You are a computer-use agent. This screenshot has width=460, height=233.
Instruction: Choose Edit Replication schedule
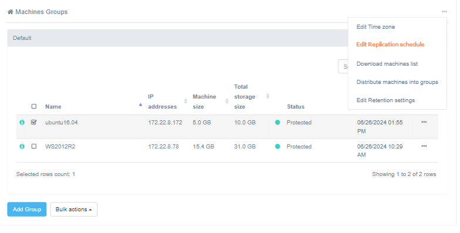point(390,45)
